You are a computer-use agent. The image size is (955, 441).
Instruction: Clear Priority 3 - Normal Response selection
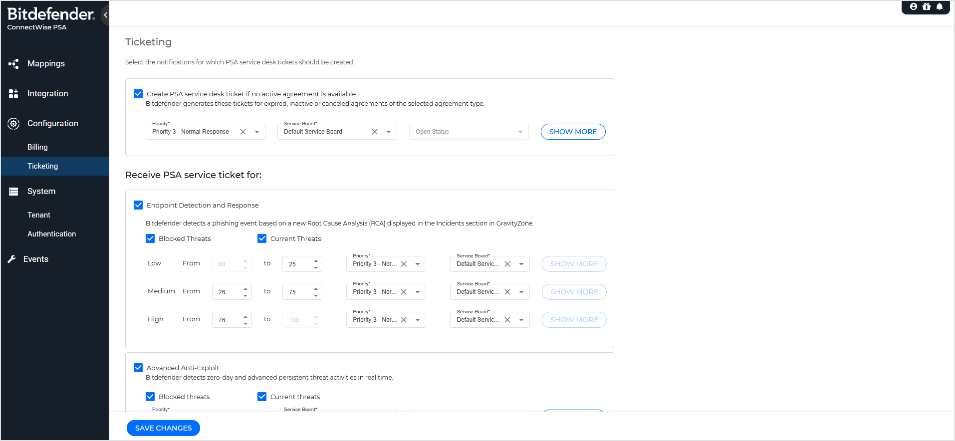tap(243, 132)
